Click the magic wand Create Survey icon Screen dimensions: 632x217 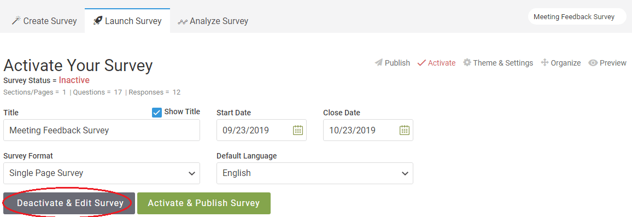click(x=16, y=21)
